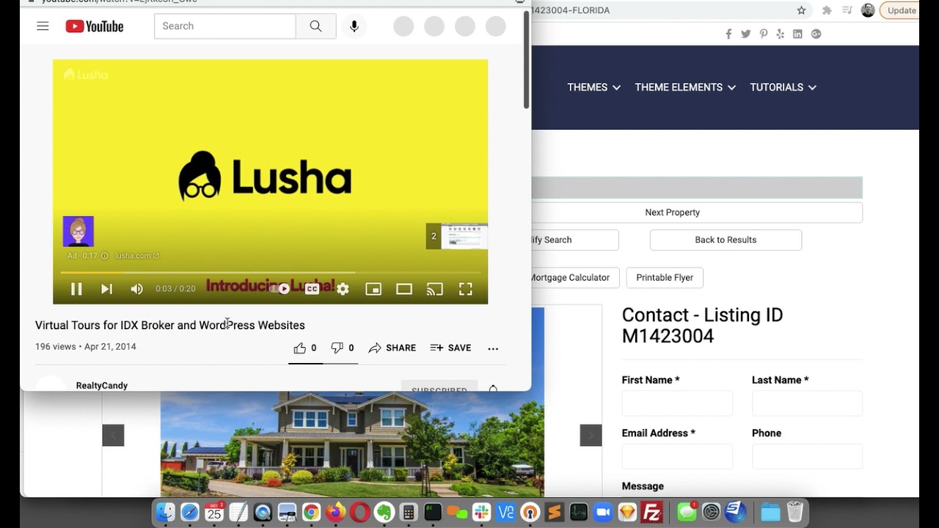Open Finder from the dock

coord(166,512)
